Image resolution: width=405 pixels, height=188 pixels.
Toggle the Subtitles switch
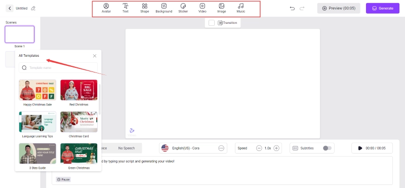[x=327, y=148]
